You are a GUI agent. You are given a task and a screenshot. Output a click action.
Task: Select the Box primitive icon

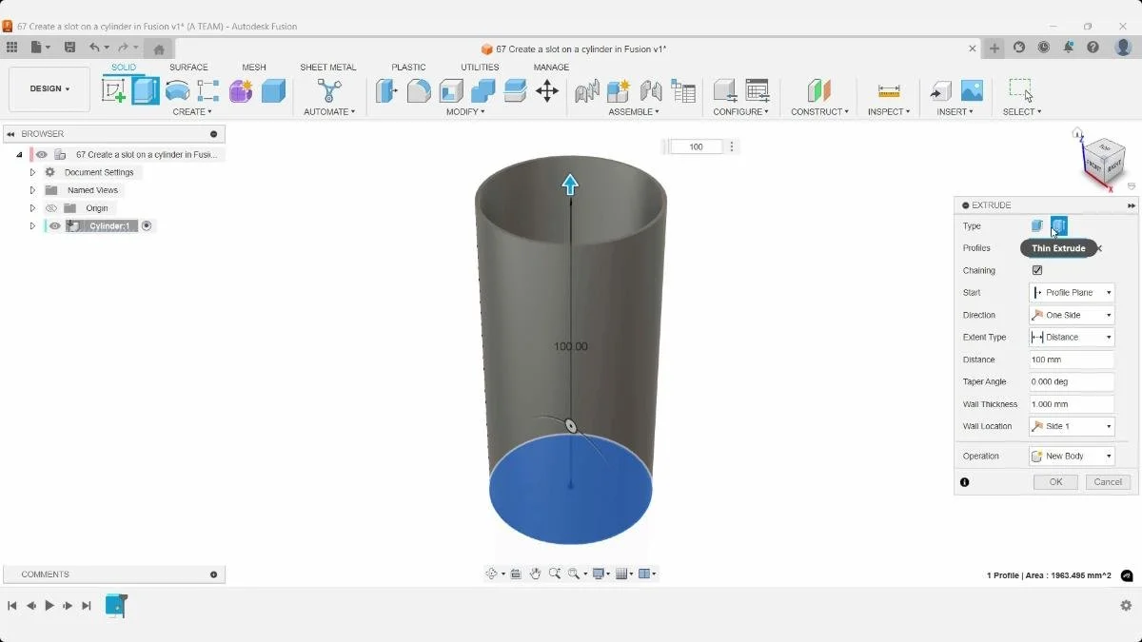click(x=273, y=90)
